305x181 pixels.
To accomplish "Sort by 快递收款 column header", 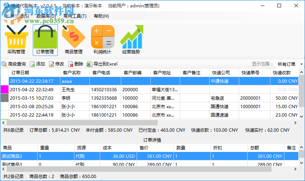I will point(284,73).
